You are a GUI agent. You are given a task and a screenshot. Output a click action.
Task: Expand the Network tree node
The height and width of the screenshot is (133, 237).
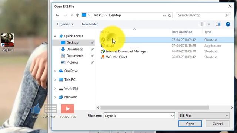[x=55, y=97]
